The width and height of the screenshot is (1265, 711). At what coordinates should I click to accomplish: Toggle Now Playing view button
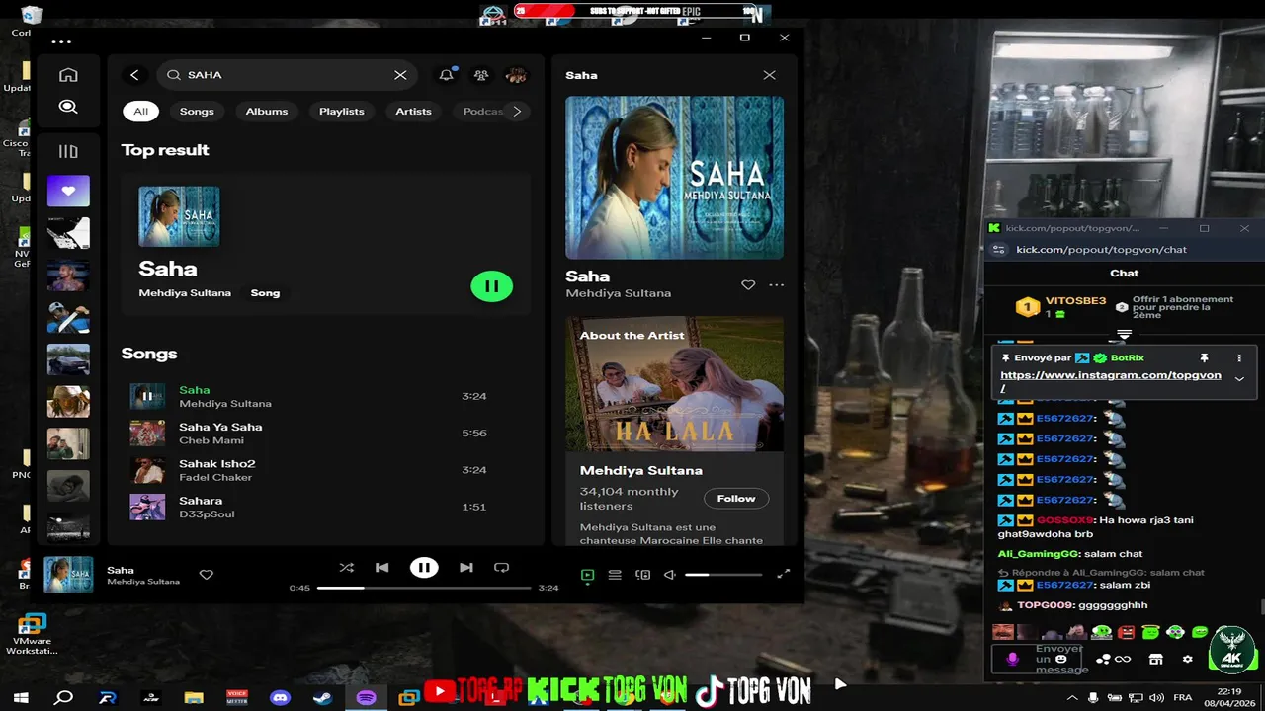(x=587, y=575)
